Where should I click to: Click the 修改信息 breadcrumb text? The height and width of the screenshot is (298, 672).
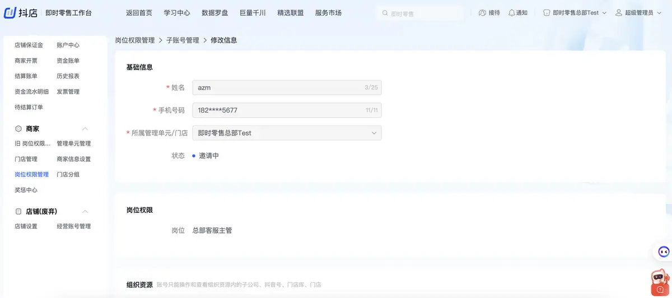coord(223,40)
